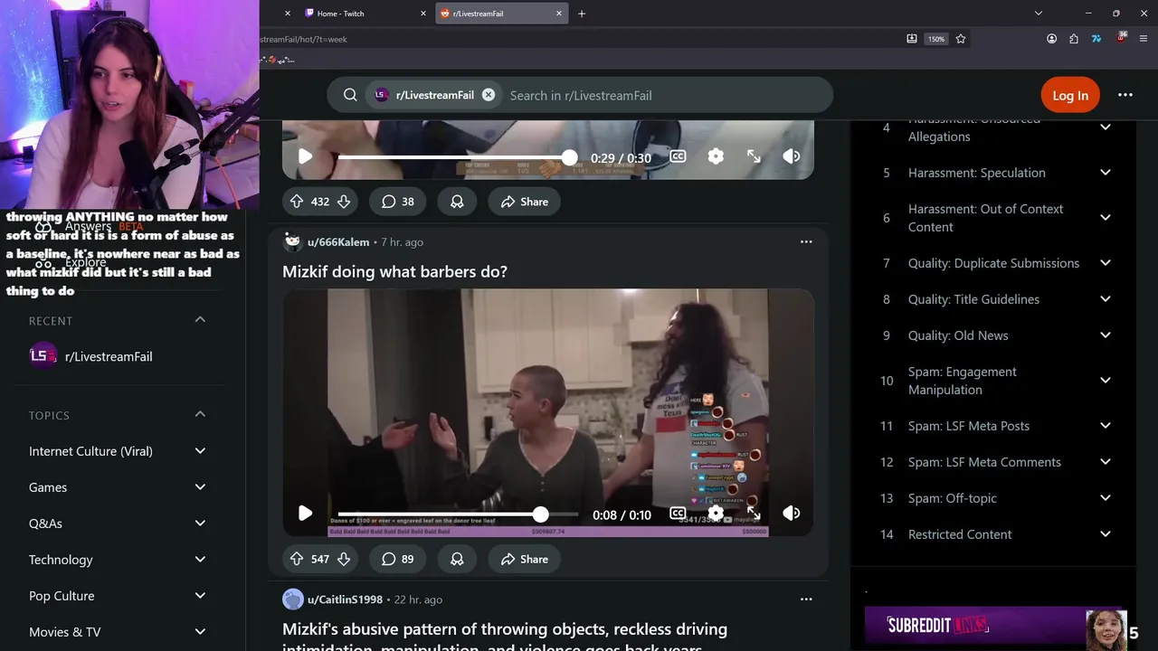Open the browser extensions puzzle icon
This screenshot has height=651, width=1158.
tap(1074, 39)
